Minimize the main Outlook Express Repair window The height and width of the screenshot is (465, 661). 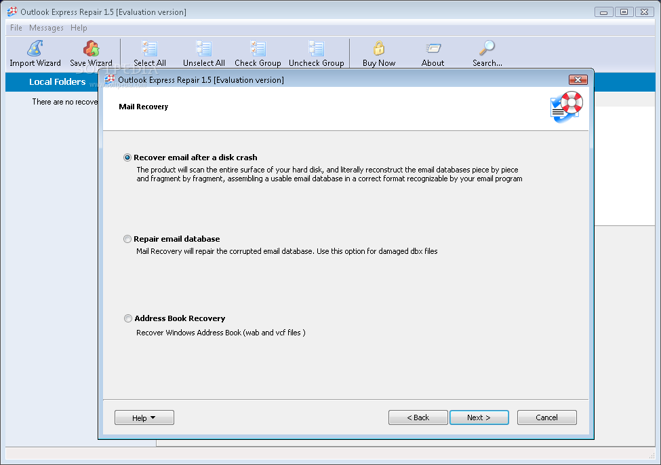[x=603, y=12]
